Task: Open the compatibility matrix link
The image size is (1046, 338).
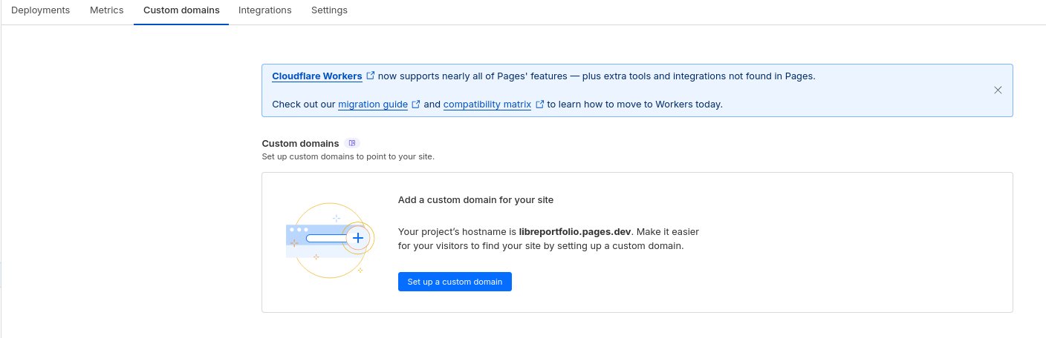Action: click(x=487, y=105)
